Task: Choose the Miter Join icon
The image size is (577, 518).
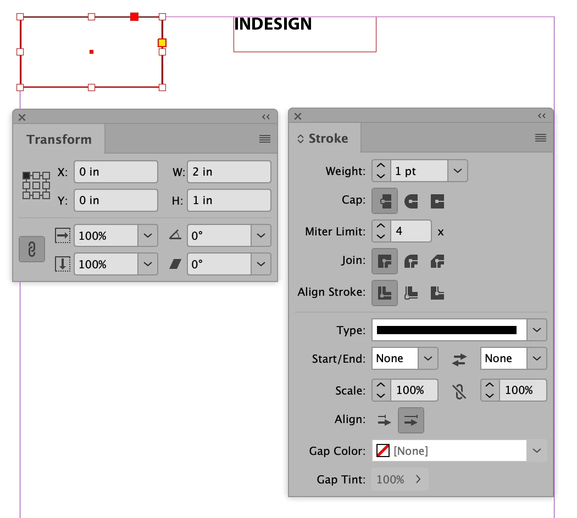Action: pyautogui.click(x=385, y=261)
